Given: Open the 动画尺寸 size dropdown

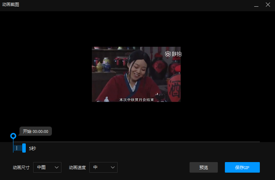Looking at the screenshot, I should click(x=47, y=167).
